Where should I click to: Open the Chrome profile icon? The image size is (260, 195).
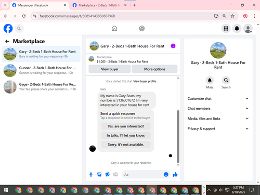pos(245,16)
